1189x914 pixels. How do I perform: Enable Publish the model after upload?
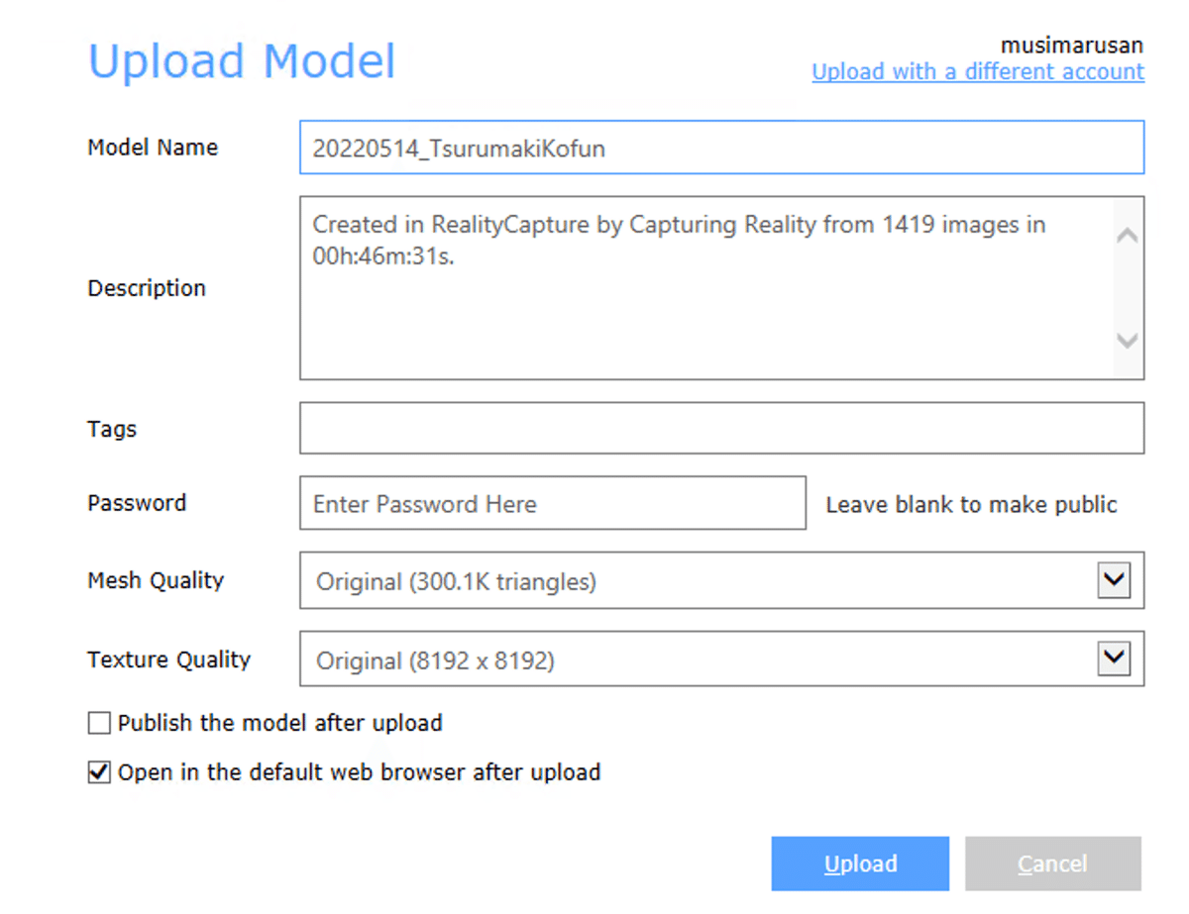pyautogui.click(x=99, y=723)
